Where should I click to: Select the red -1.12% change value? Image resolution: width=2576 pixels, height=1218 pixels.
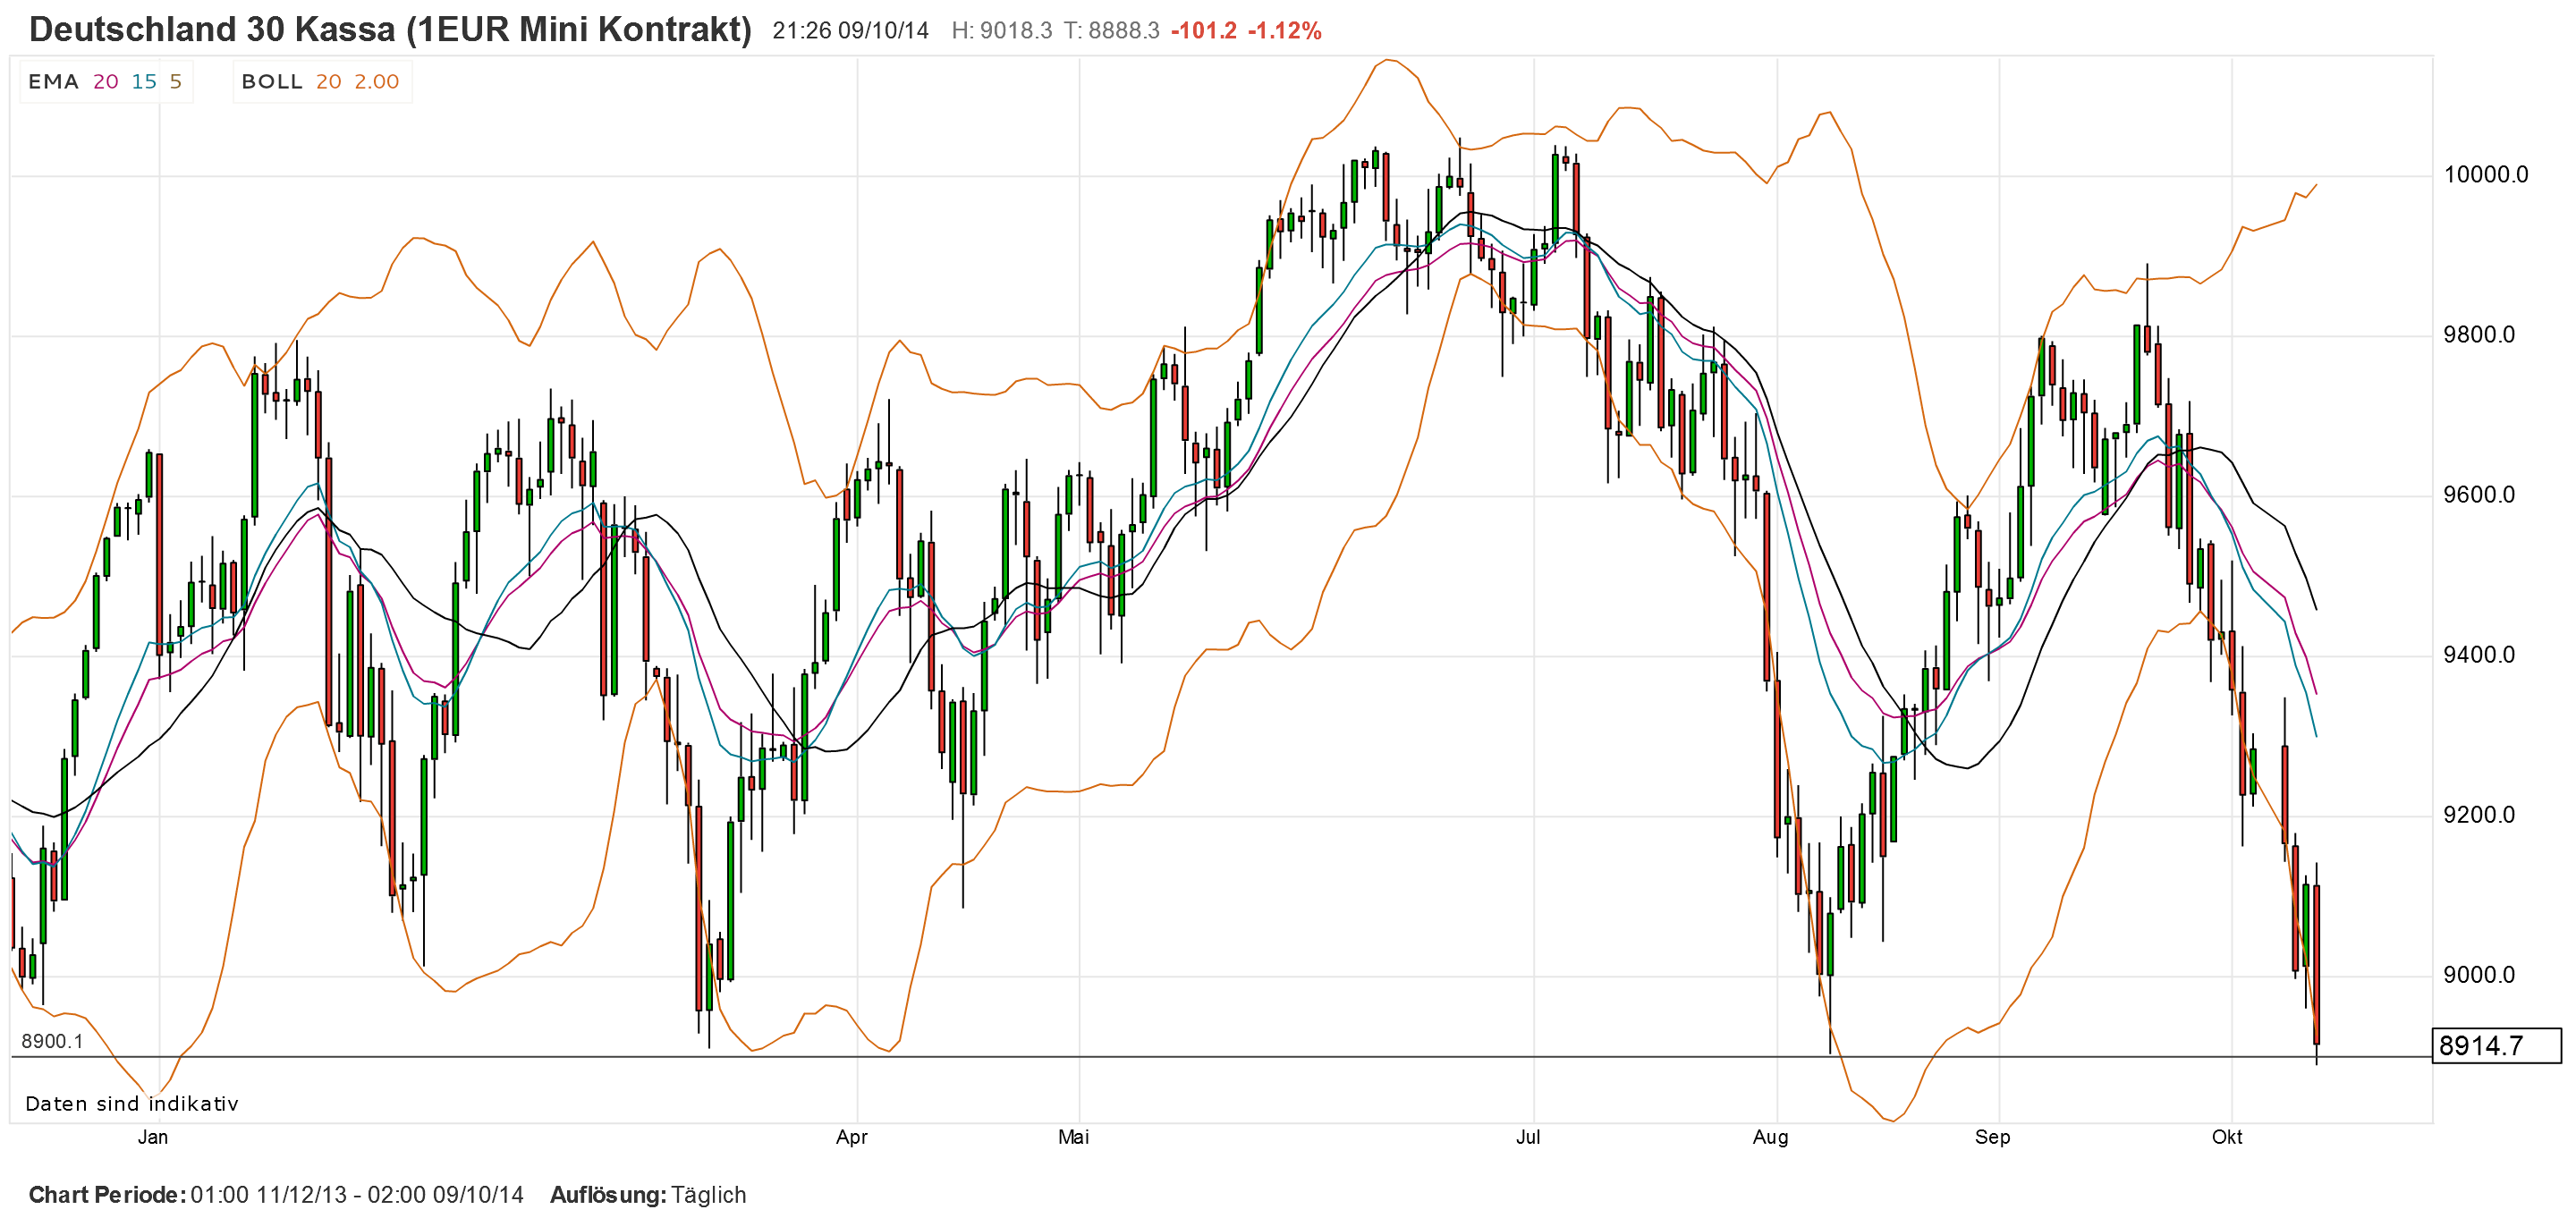(1285, 31)
